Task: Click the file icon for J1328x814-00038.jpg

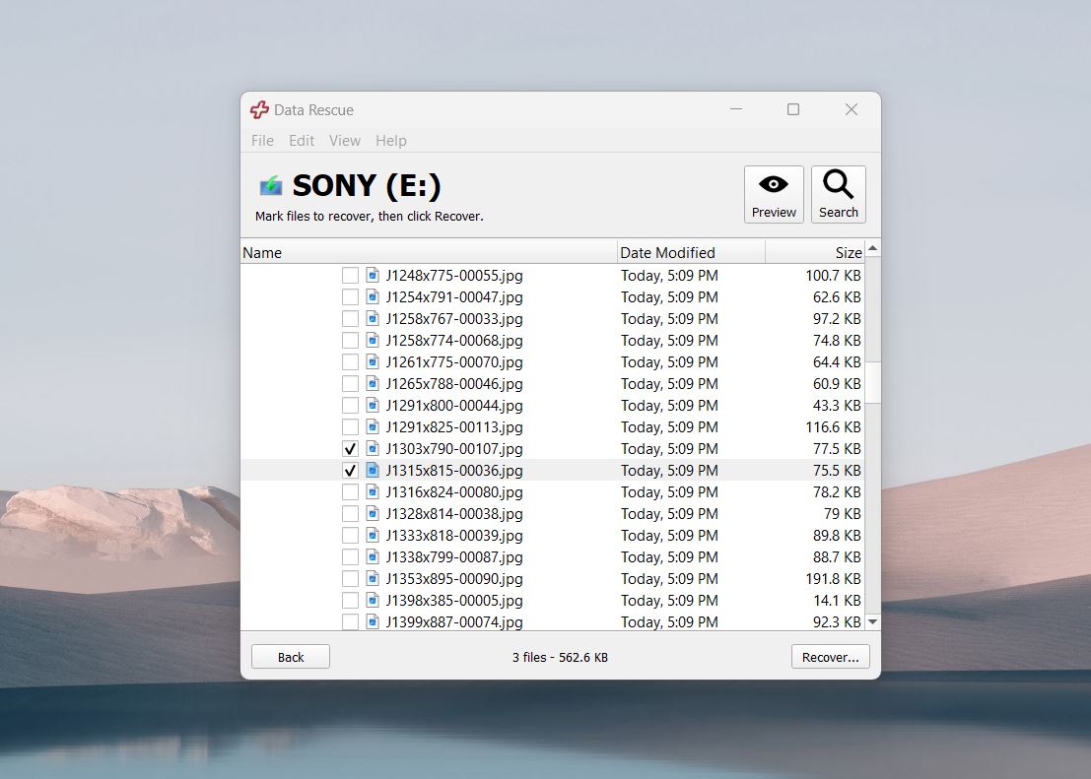Action: [373, 513]
